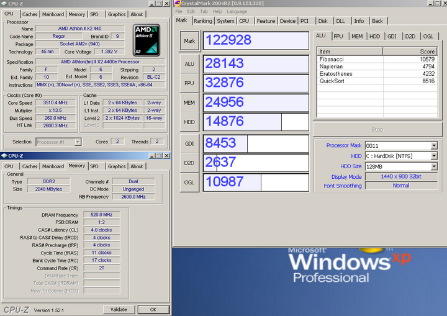Viewport: 447px width, 316px height.
Task: Open the Language menu in CrystalMark
Action: (237, 11)
